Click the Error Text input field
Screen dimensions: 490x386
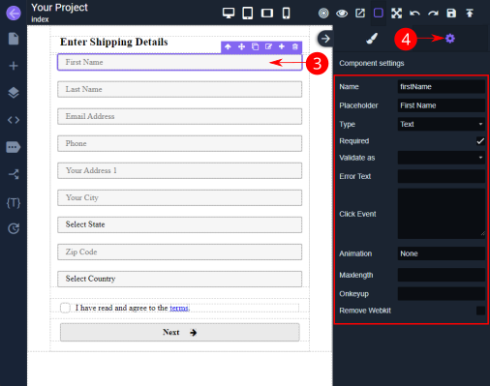442,176
